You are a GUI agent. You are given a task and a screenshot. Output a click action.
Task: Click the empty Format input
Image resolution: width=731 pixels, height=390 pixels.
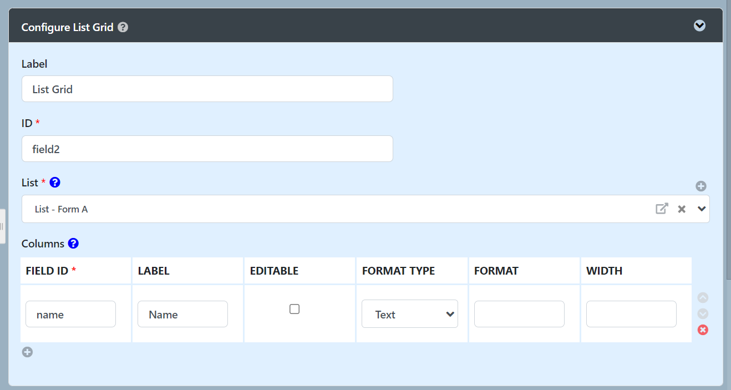point(519,314)
